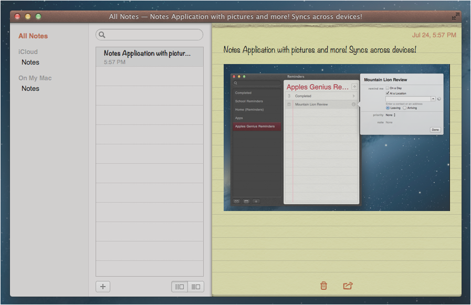The image size is (471, 305).
Task: Delete the note using the trash icon
Action: coord(323,286)
